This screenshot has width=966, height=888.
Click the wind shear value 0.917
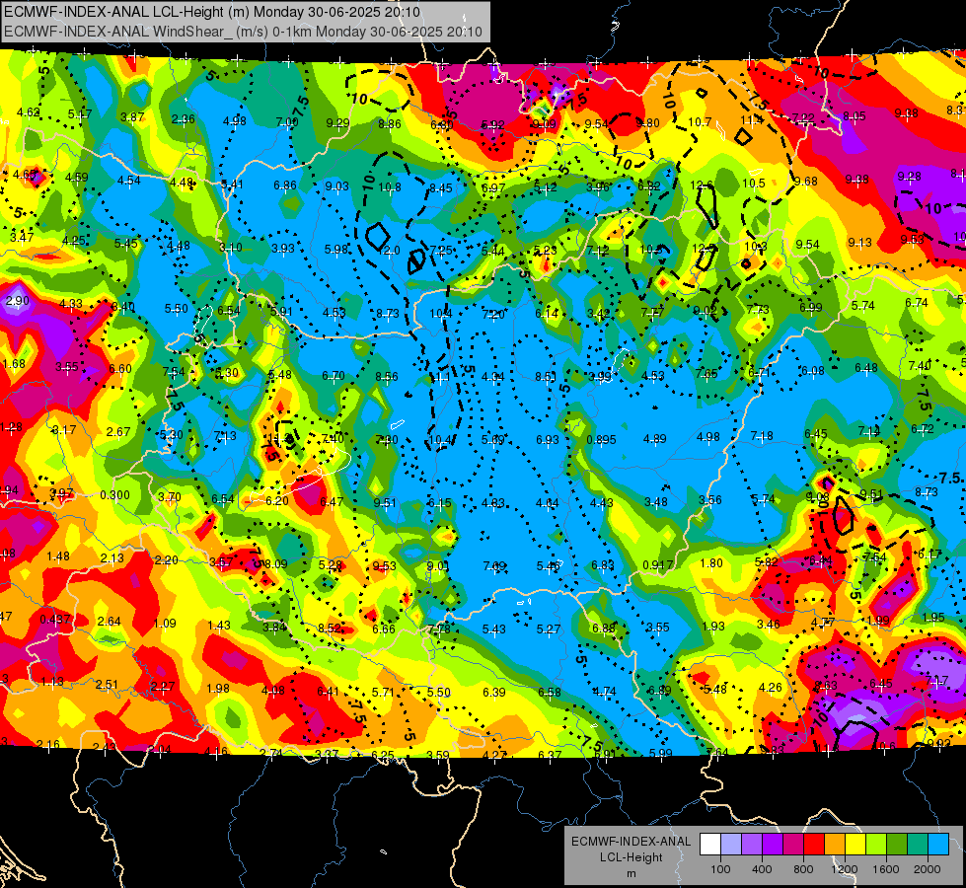click(657, 564)
